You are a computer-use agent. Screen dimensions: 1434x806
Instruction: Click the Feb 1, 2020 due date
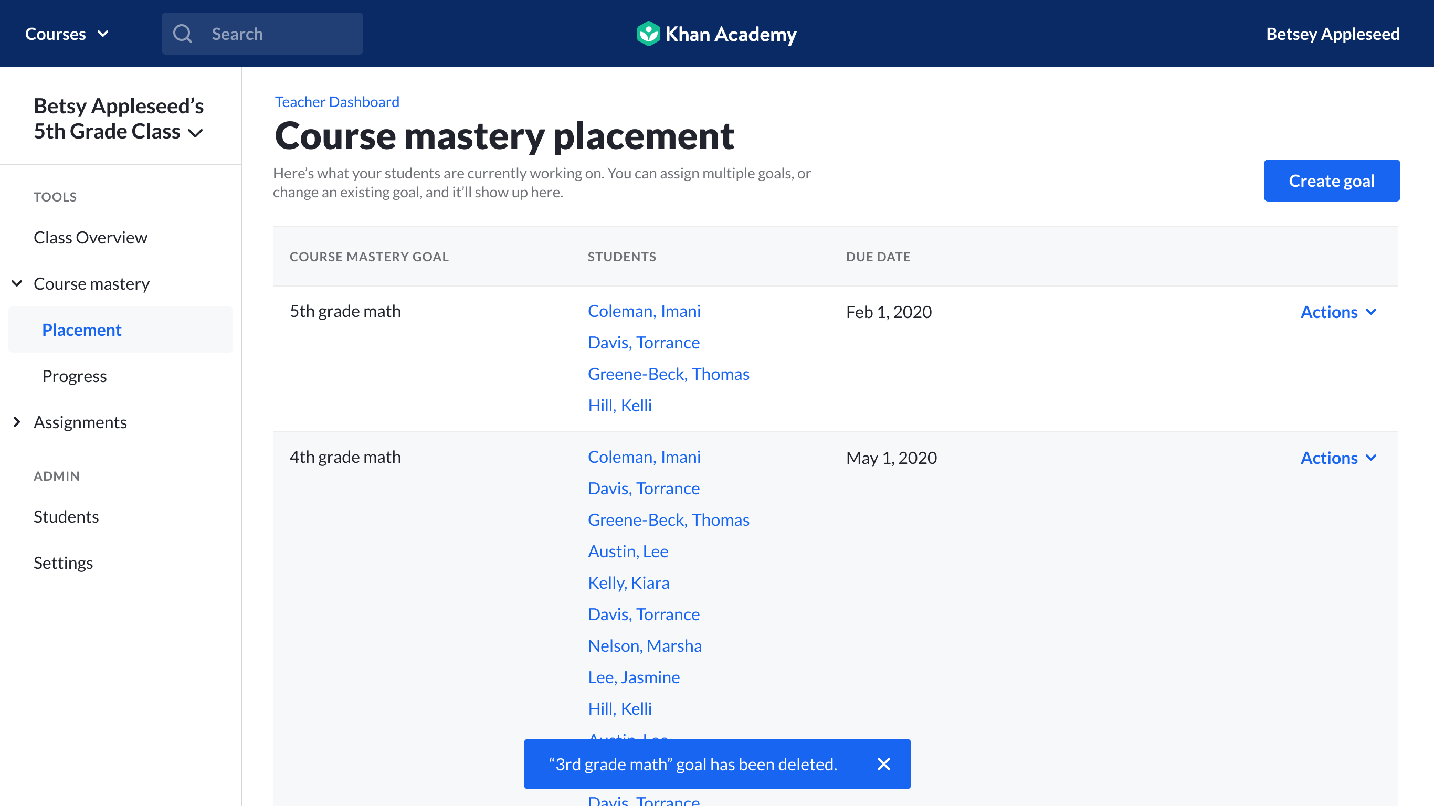click(x=889, y=312)
